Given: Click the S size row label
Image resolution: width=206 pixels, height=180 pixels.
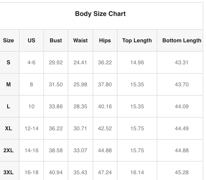Looking at the screenshot, I should [9, 62].
